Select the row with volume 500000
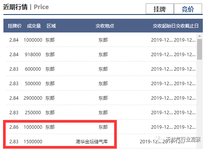Screen dimensions: 207x149 pyautogui.click(x=101, y=83)
